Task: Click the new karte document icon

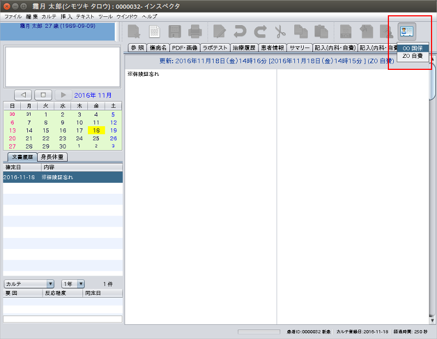Action: pyautogui.click(x=133, y=32)
